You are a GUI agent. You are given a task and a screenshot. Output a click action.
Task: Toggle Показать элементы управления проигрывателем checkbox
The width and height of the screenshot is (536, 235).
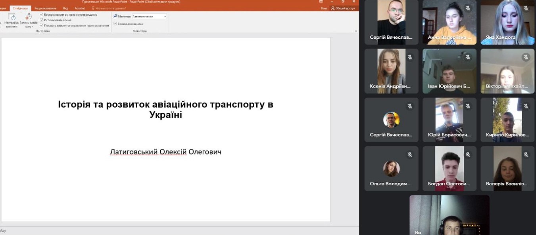point(42,25)
